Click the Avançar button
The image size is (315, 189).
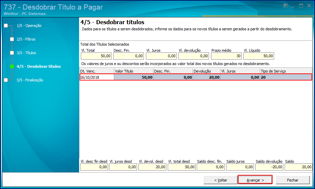(x=255, y=180)
